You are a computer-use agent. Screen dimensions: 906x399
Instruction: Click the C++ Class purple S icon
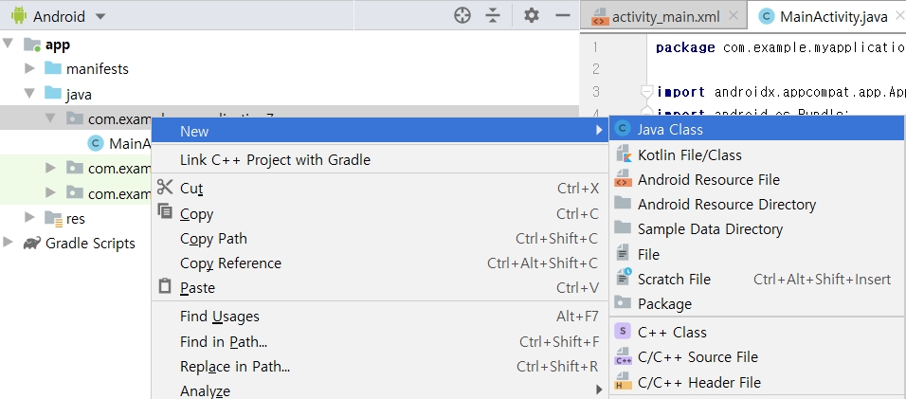(623, 331)
